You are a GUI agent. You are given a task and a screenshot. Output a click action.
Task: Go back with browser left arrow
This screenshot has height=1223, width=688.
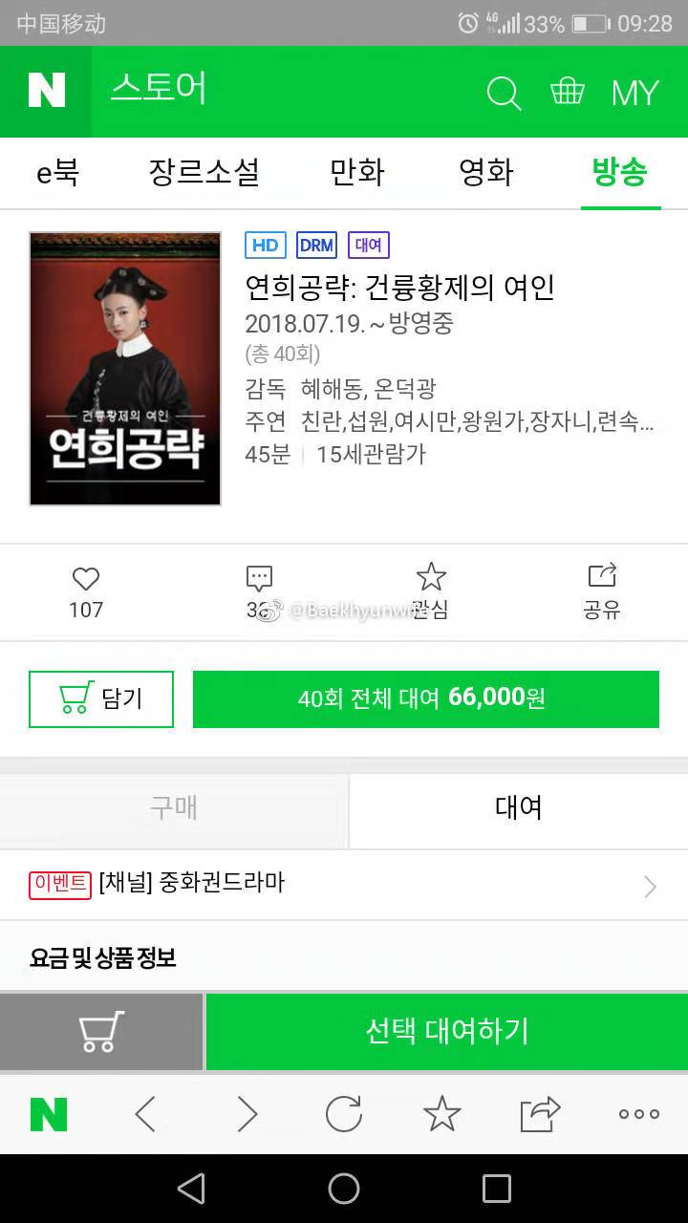coord(145,1114)
